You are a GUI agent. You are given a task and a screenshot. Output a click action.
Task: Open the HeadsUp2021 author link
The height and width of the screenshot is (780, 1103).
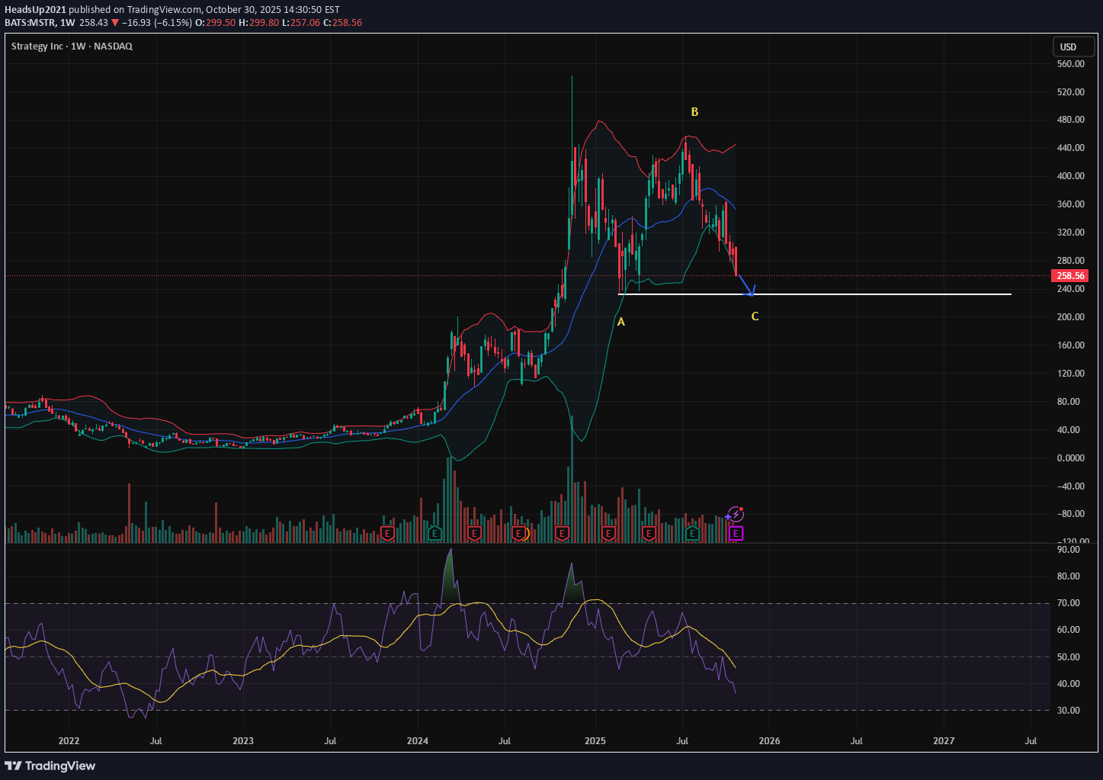[x=35, y=10]
